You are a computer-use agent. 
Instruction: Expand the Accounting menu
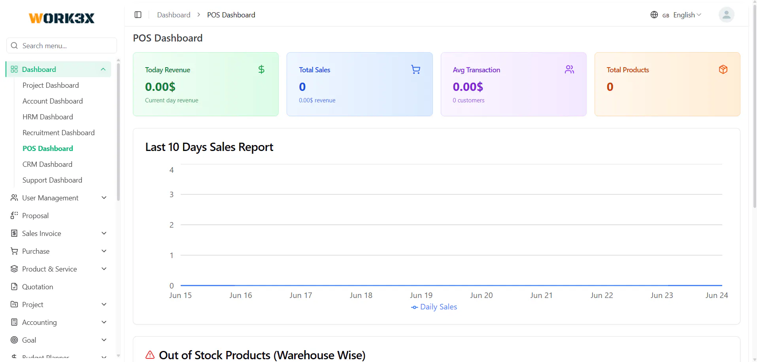pos(59,322)
